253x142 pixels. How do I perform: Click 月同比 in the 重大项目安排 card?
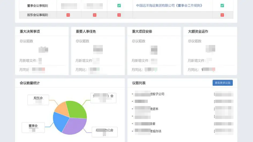click(x=137, y=70)
